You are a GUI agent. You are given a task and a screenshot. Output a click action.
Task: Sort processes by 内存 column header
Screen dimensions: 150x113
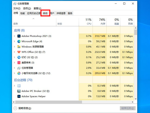[102, 22]
